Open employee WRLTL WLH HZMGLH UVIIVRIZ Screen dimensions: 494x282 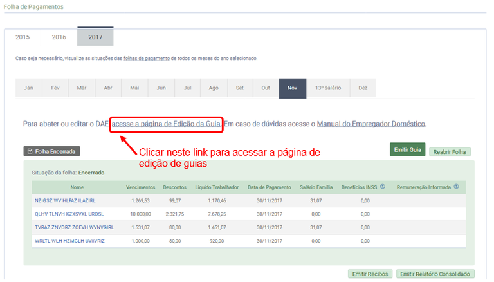(x=69, y=241)
